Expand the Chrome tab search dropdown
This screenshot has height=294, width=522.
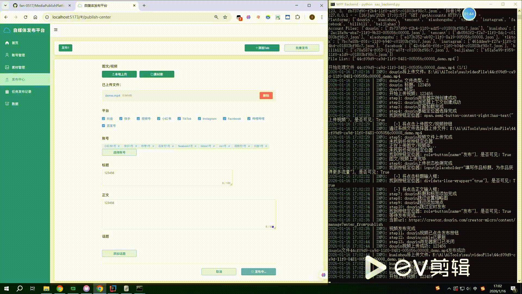(x=5, y=5)
